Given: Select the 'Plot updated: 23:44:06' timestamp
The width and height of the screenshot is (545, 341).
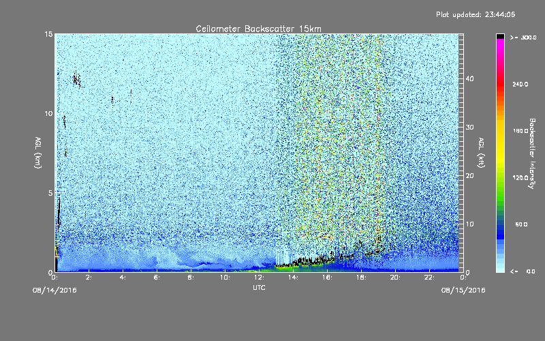Looking at the screenshot, I should (476, 14).
